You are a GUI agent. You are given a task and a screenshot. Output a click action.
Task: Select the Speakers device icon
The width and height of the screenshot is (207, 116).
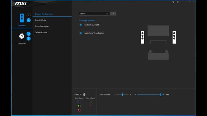point(22,18)
